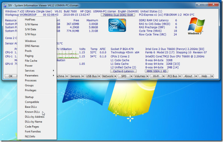Choose Compatible menu item

[x=37, y=102]
